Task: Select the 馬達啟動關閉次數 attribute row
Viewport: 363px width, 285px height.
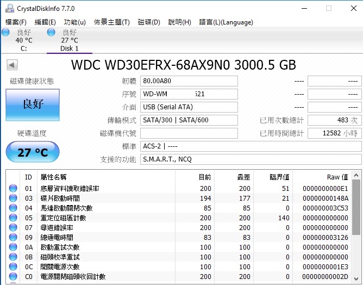Action: [x=178, y=208]
